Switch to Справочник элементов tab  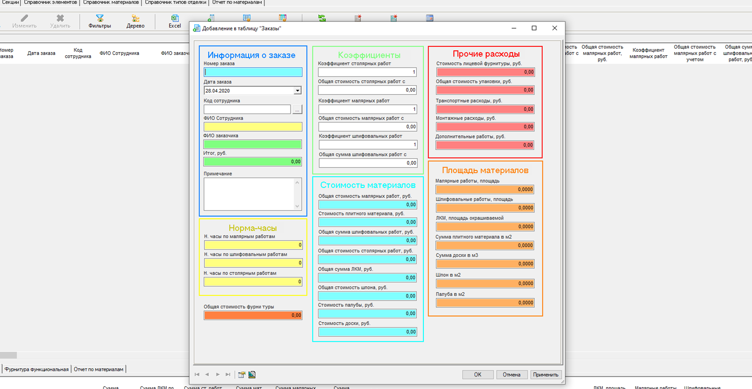[50, 3]
